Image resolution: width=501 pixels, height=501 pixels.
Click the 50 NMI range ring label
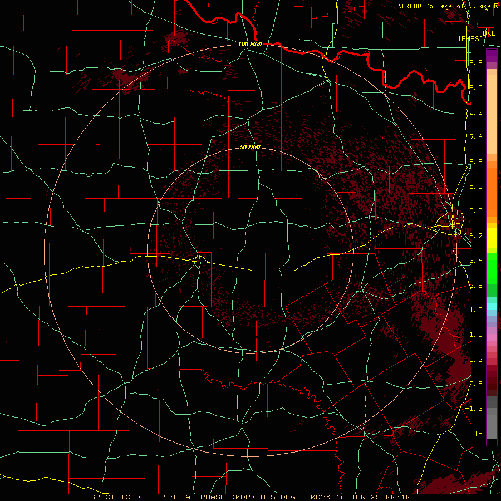point(250,147)
